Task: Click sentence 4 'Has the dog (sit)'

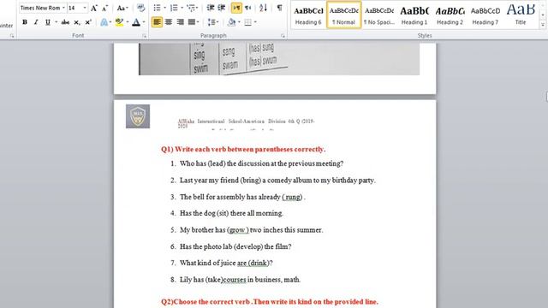Action: [x=231, y=213]
